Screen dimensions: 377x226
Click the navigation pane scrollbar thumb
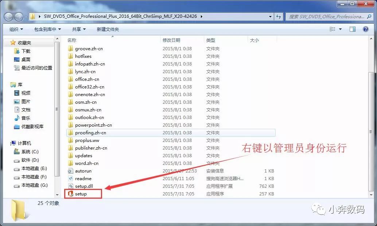tap(57, 109)
